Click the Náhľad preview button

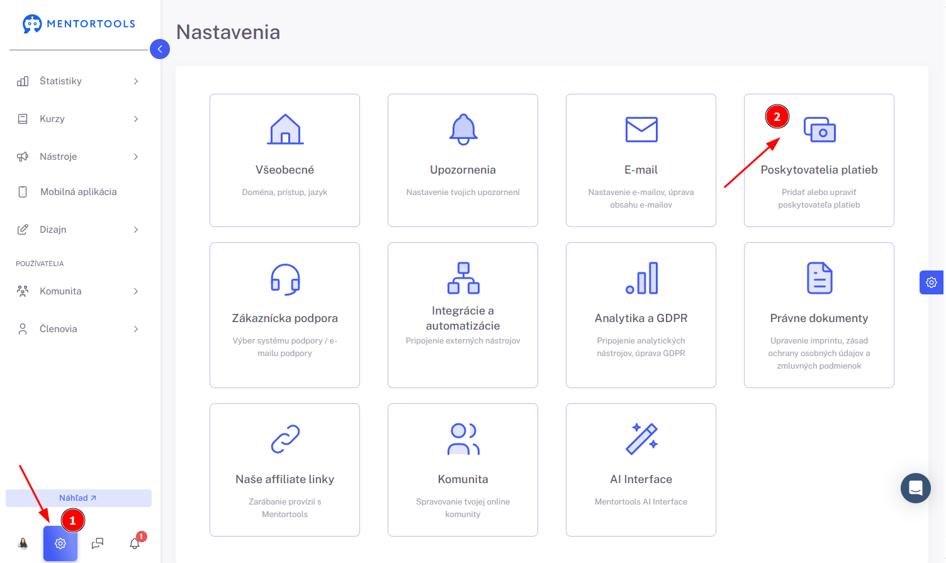(x=79, y=498)
